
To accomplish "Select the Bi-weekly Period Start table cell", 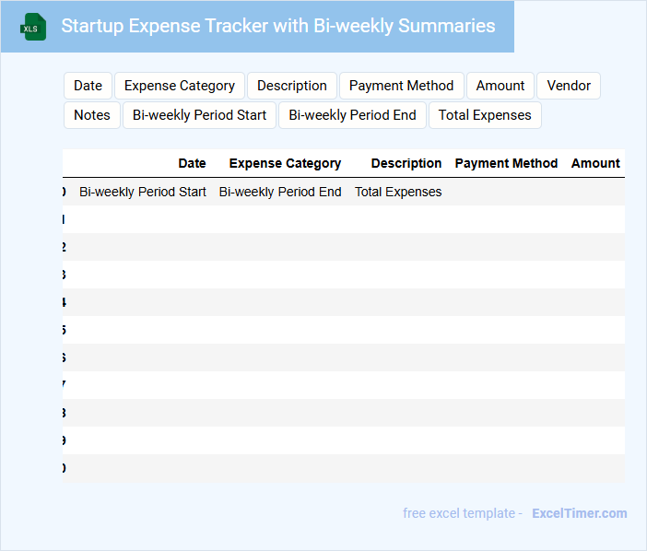I will click(143, 192).
